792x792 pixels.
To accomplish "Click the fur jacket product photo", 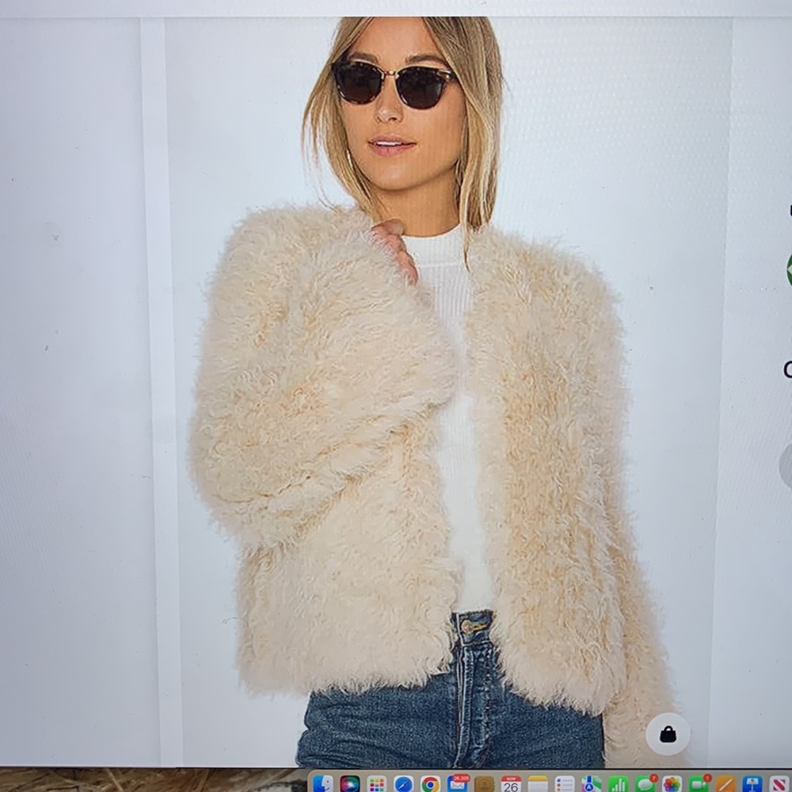I will tap(447, 391).
